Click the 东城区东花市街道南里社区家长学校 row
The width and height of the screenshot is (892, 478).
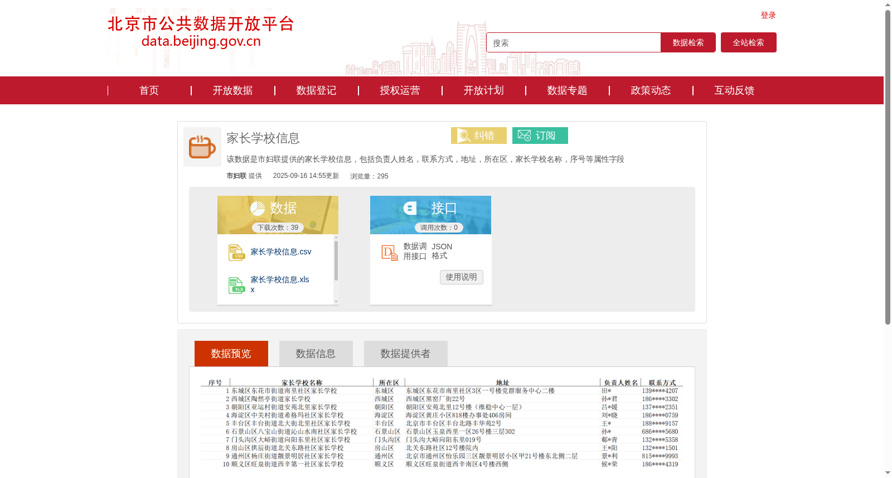[x=442, y=391]
